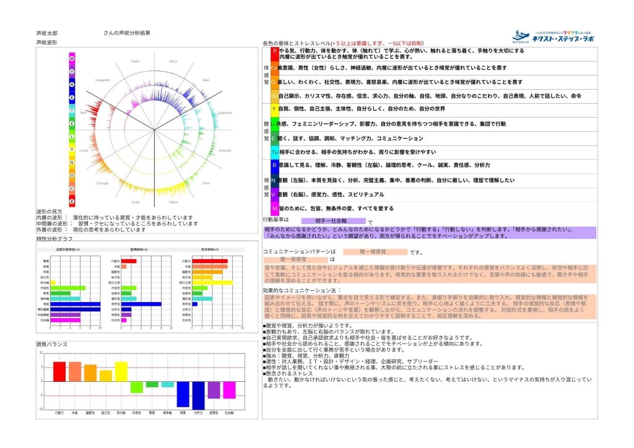Click the purple action-criteria description paragraph
Image resolution: width=634 pixels, height=448 pixels.
pos(430,233)
